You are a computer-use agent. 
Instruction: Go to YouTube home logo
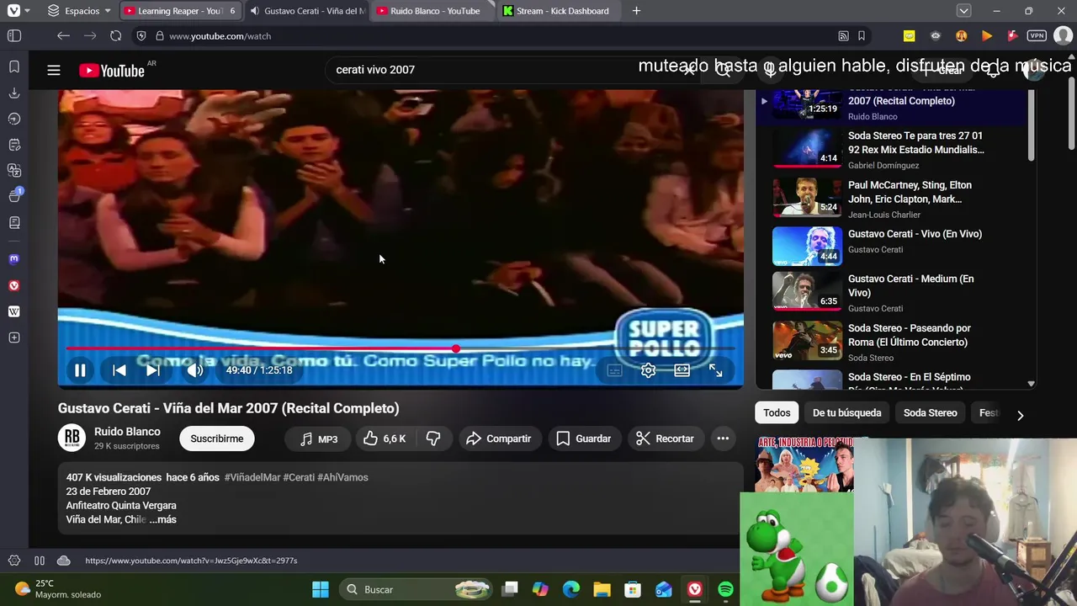[112, 71]
